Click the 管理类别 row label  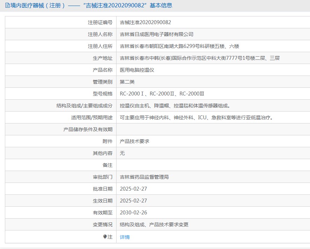[103, 82]
